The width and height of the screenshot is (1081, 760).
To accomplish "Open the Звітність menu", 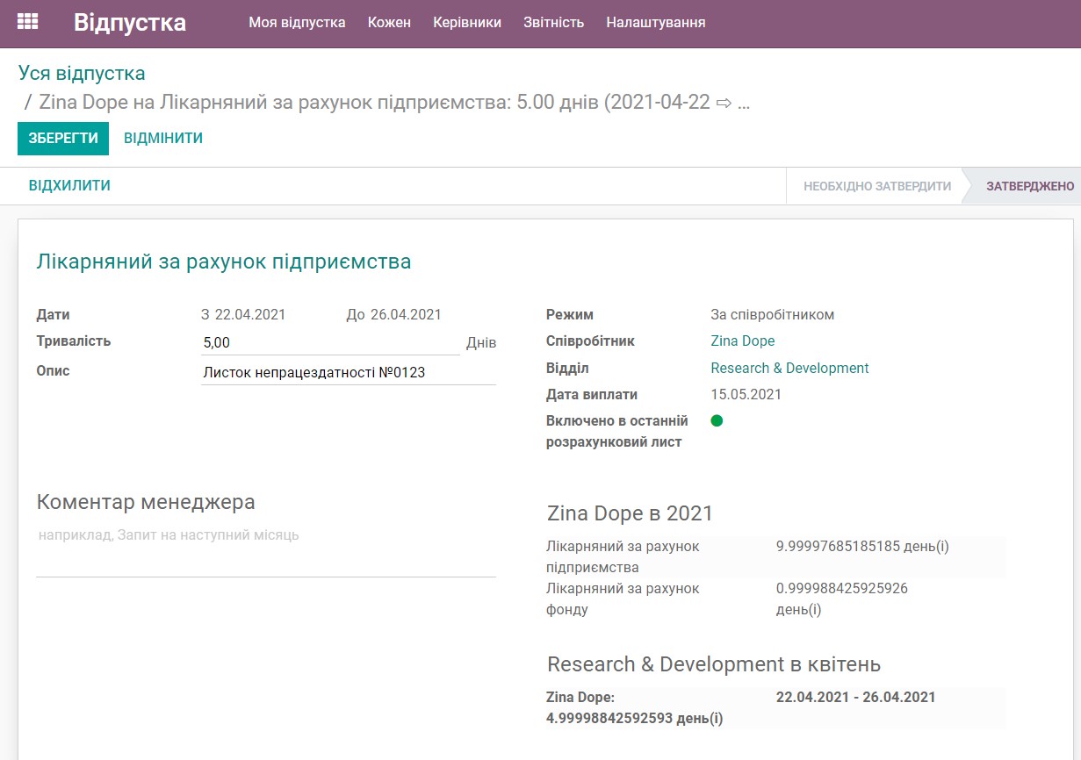I will click(553, 23).
